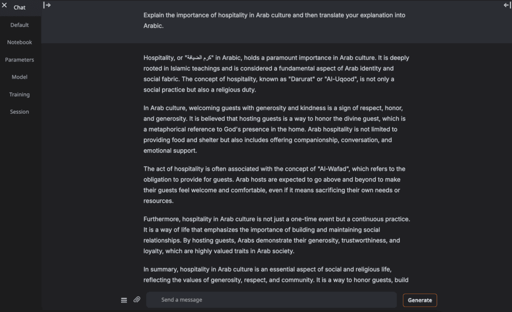Click the paragraph mentioning Al-Wafad

pyautogui.click(x=274, y=185)
